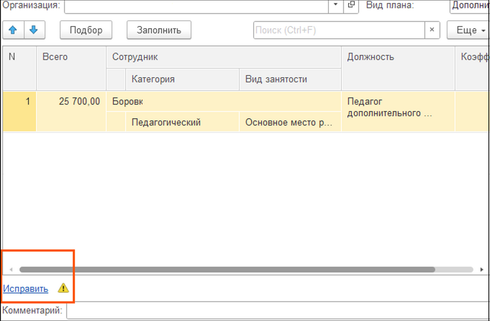Click the Организация text field
490x321 pixels.
tap(196, 5)
